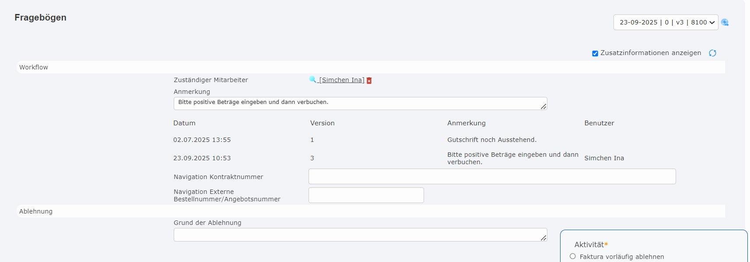750x262 pixels.
Task: Click resize handle of Anmerkung textarea
Action: click(x=543, y=106)
